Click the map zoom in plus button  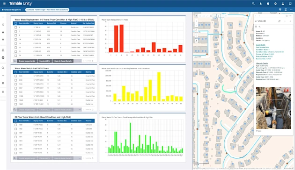196,21
